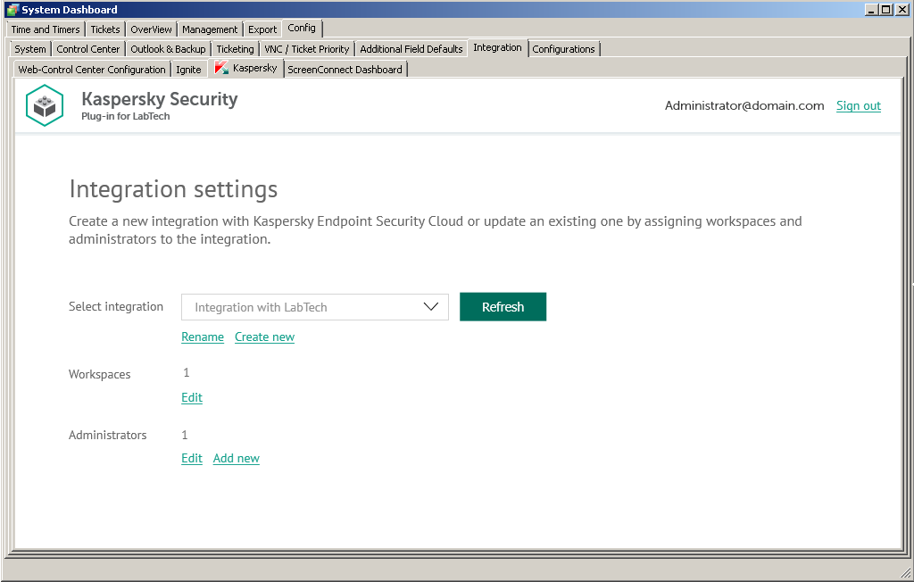This screenshot has width=914, height=582.
Task: Maximize the System Dashboard window
Action: point(886,10)
